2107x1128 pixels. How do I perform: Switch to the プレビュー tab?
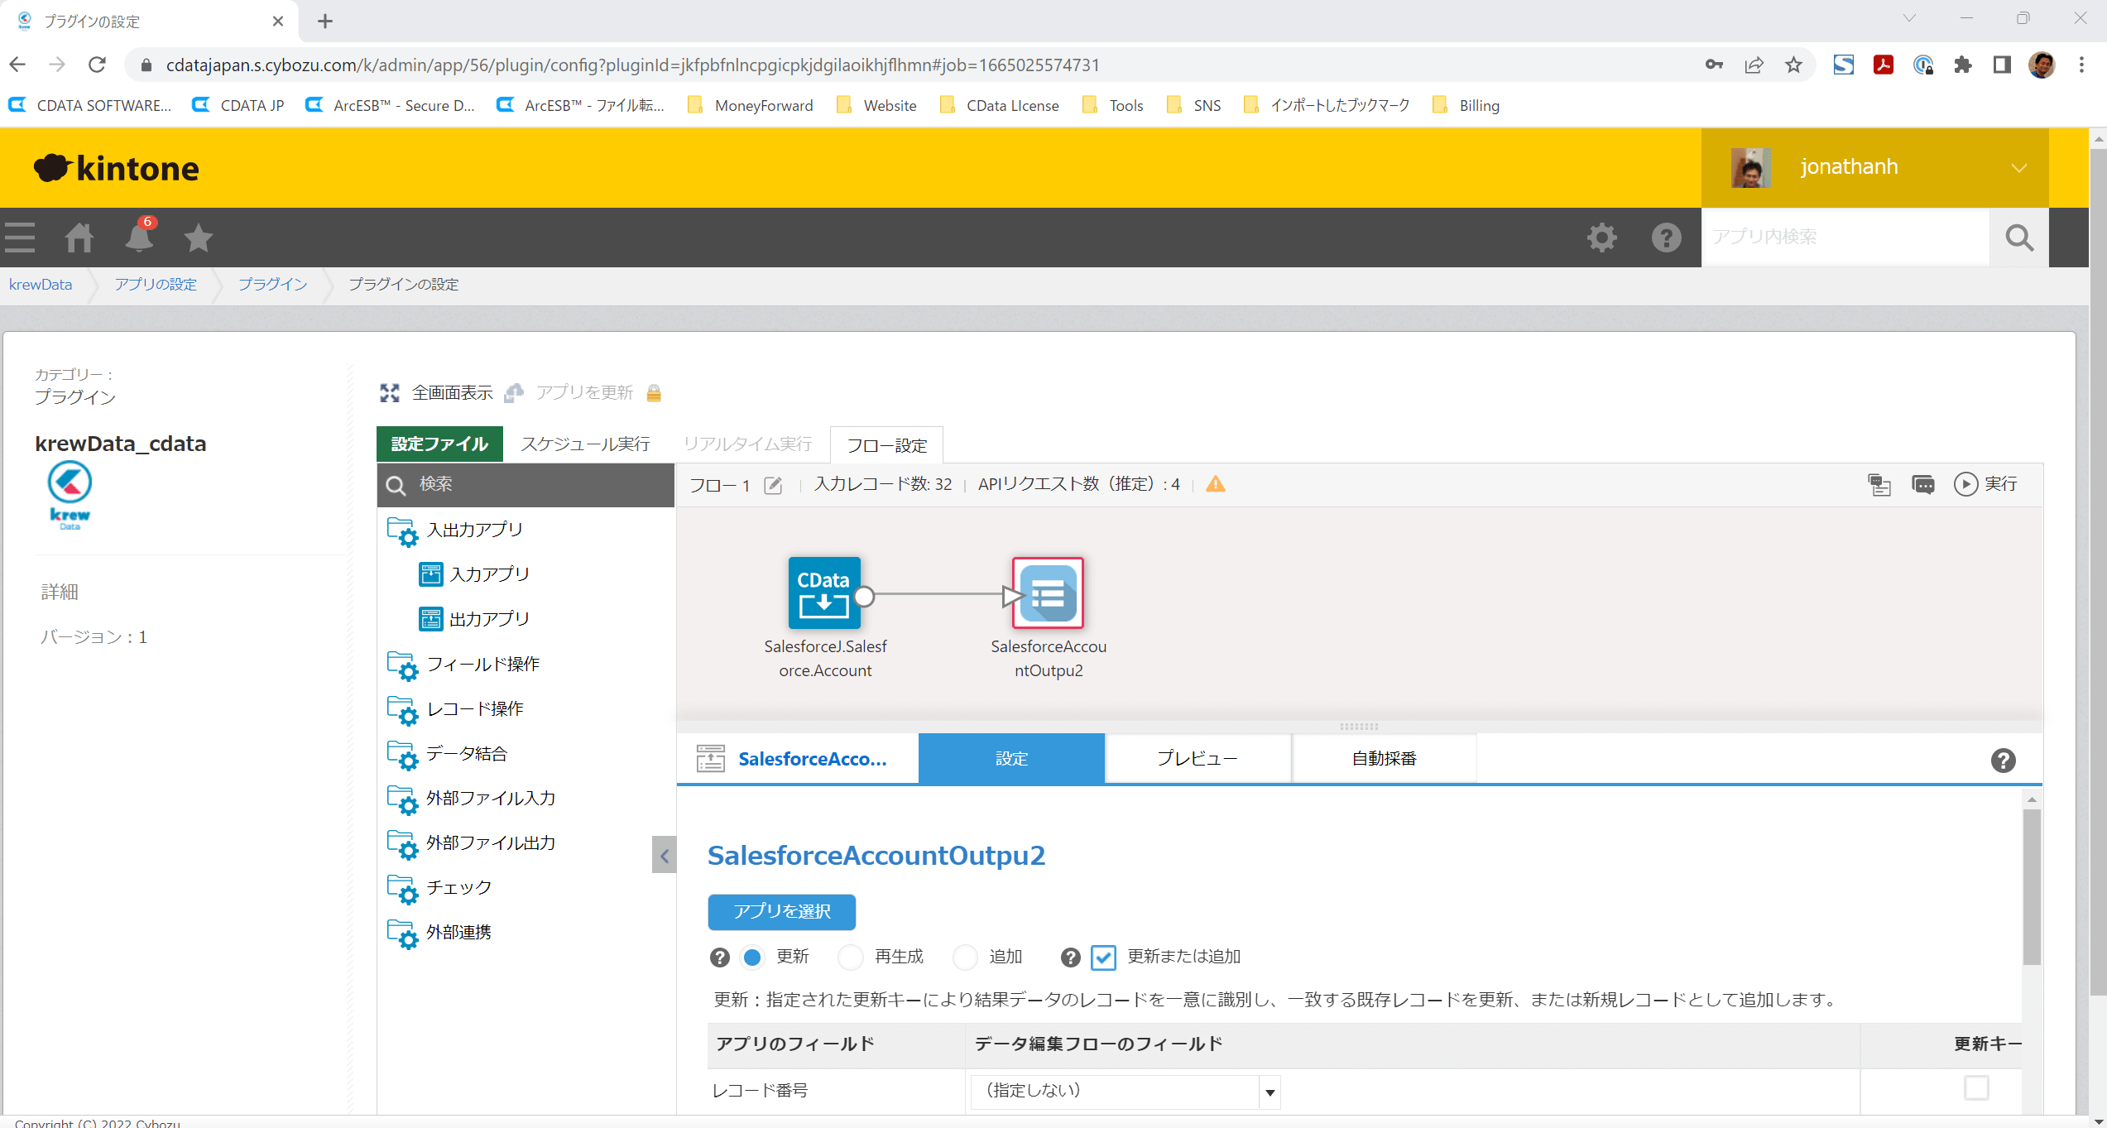click(1197, 758)
